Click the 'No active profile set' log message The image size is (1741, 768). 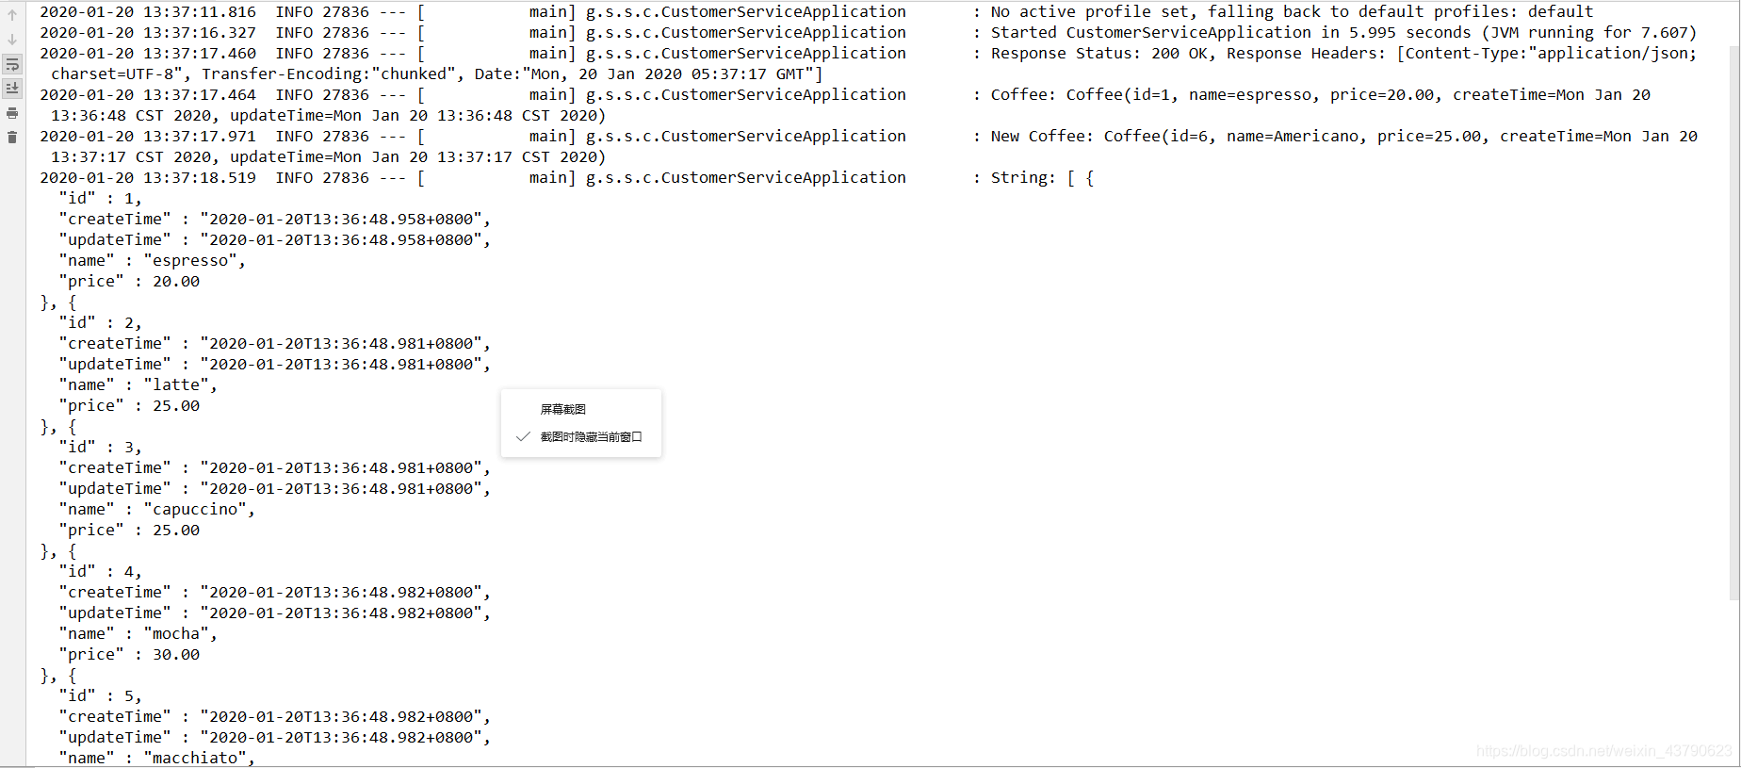pos(1292,11)
